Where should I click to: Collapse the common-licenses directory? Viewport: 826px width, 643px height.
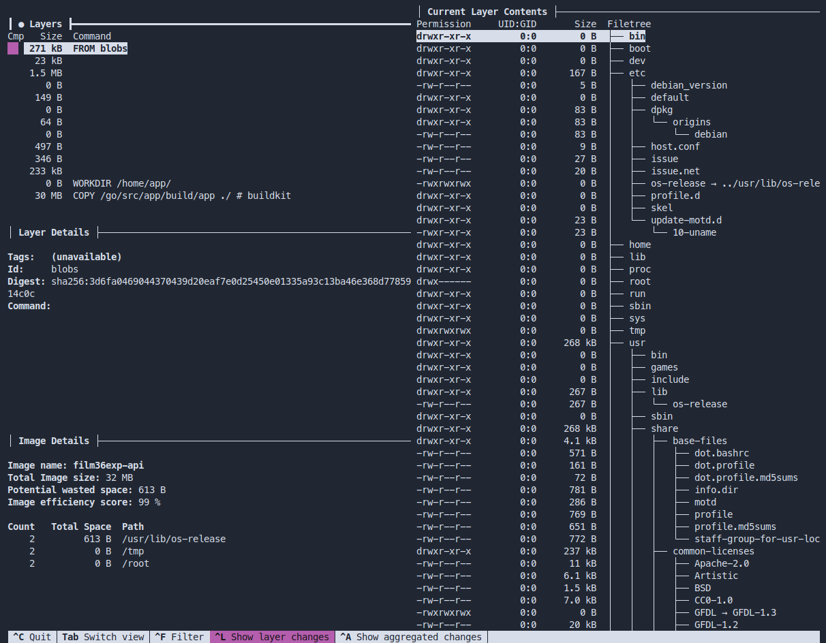tap(713, 551)
